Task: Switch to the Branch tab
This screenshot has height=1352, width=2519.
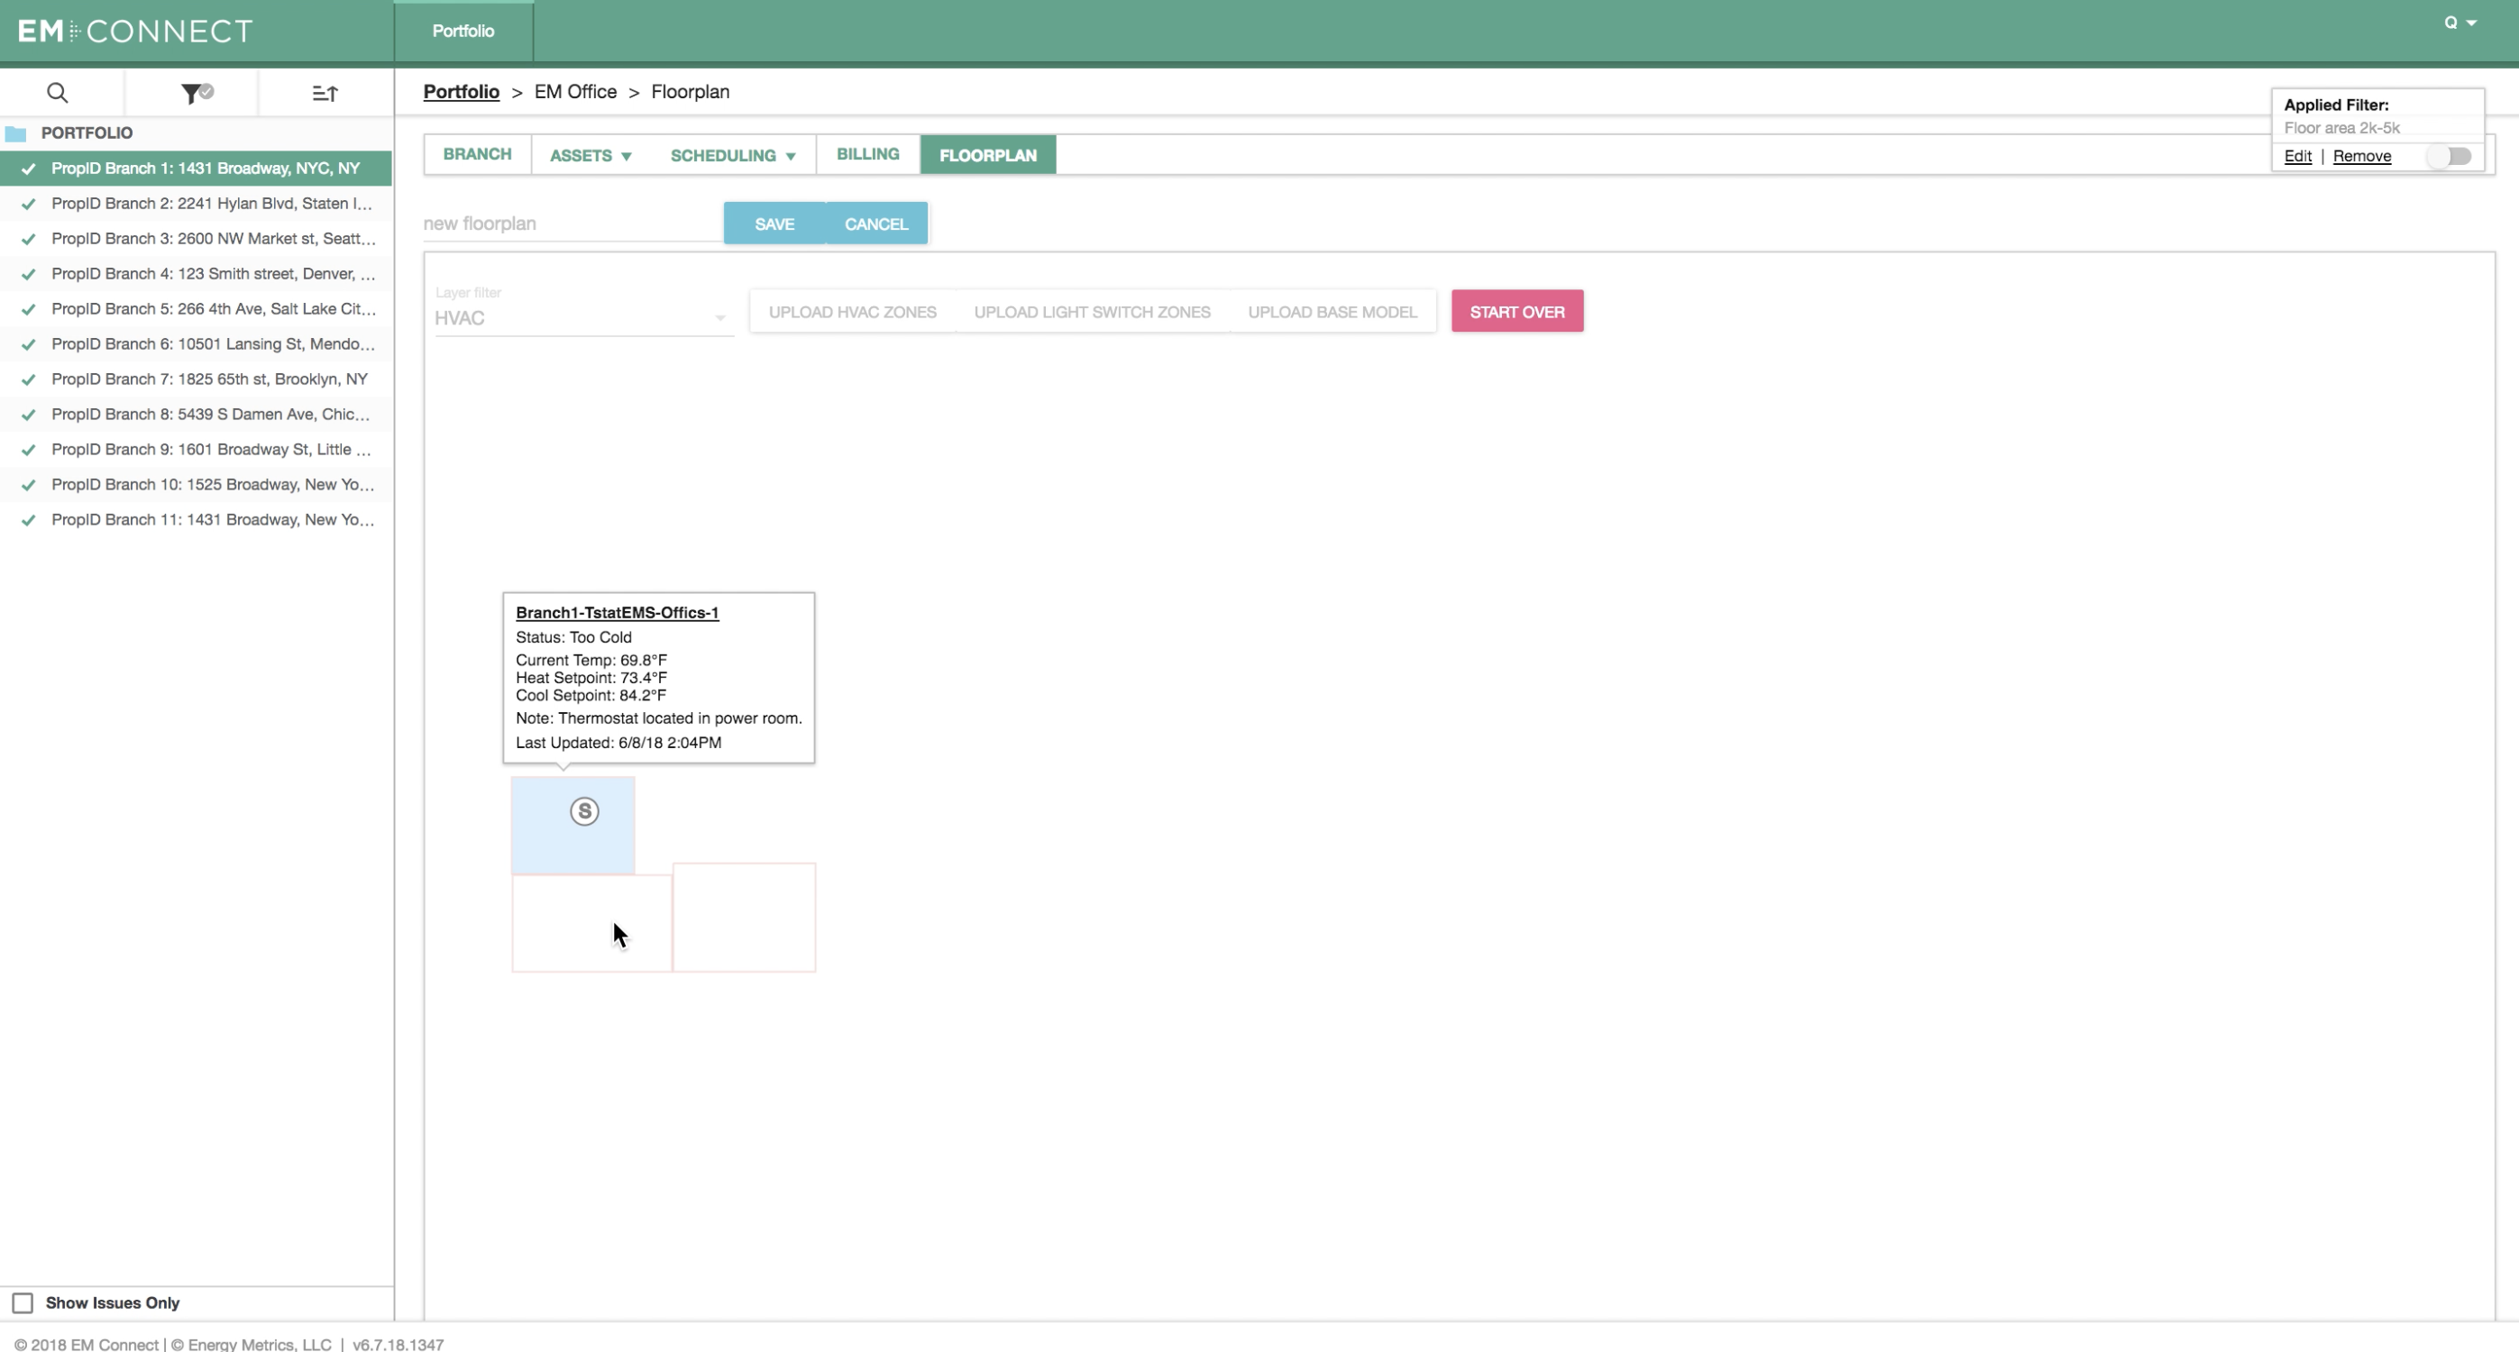Action: (x=477, y=154)
